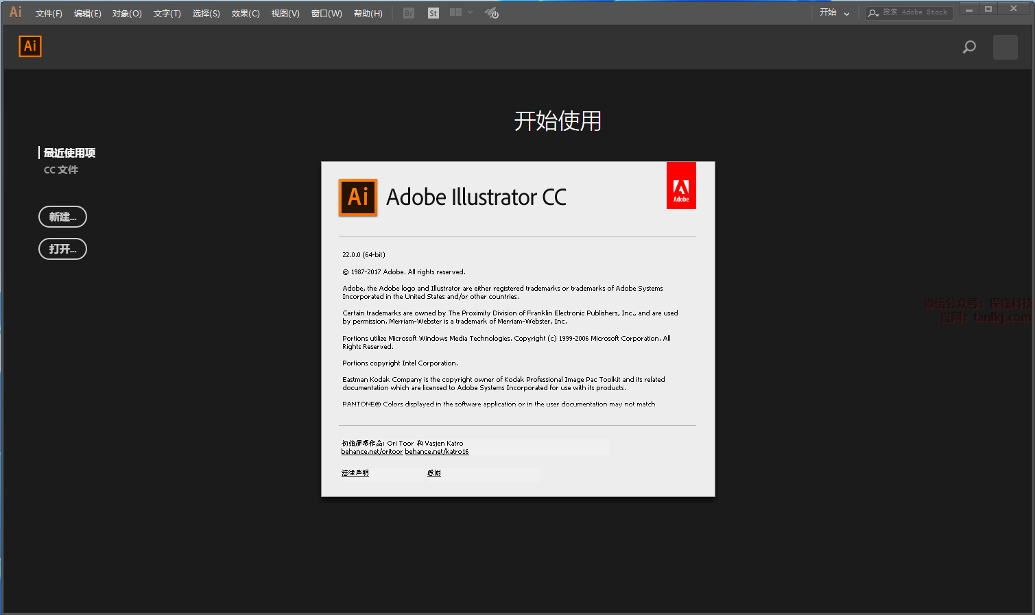Image resolution: width=1035 pixels, height=615 pixels.
Task: Click the magnifier search icon below the menu bar
Action: tap(968, 47)
